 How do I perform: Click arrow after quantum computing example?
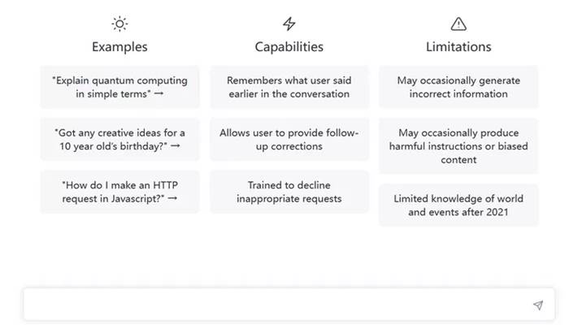coord(159,93)
